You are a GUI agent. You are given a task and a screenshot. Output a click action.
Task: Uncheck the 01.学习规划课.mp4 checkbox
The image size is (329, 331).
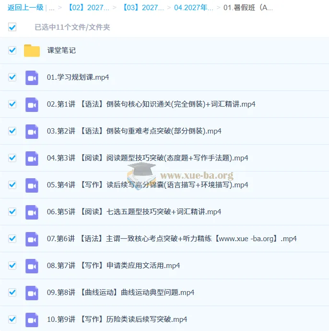[x=12, y=77]
